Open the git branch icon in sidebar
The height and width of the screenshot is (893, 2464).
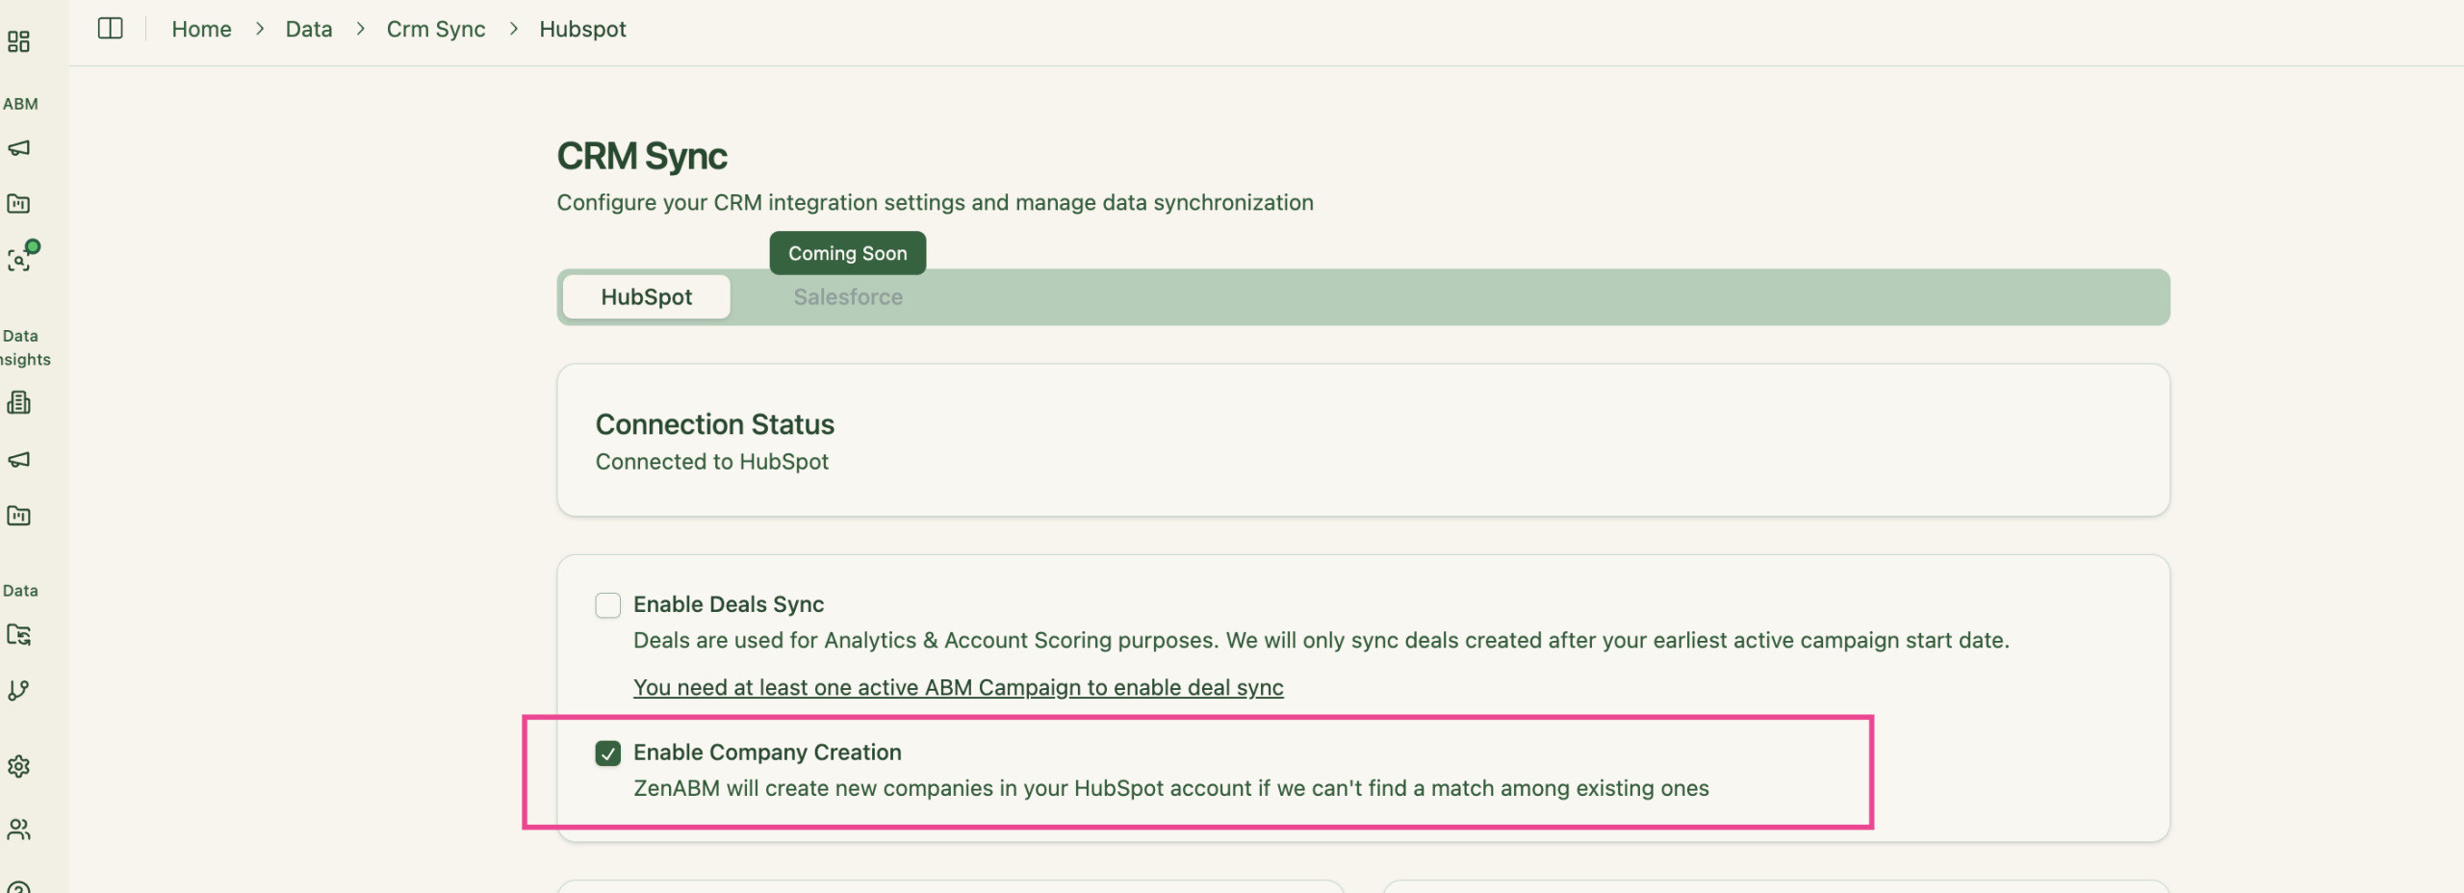(18, 691)
